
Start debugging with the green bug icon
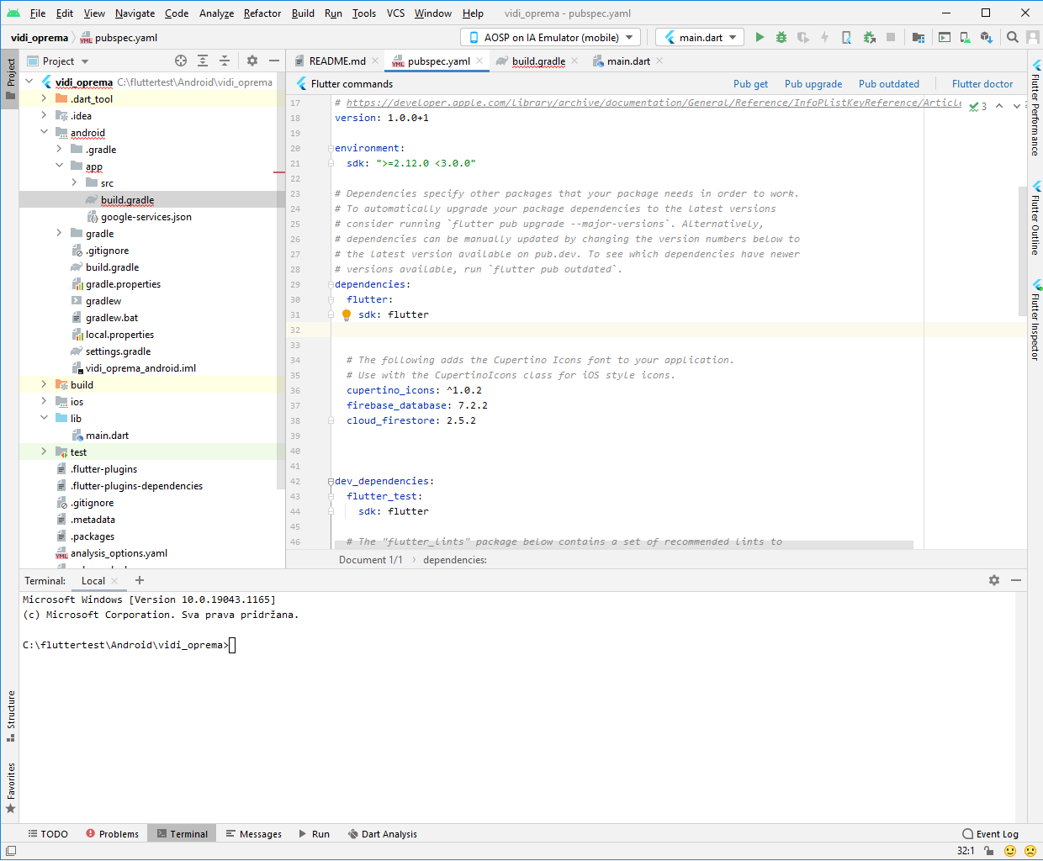(781, 37)
